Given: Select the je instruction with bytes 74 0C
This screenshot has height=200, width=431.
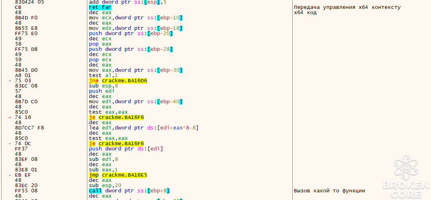Looking at the screenshot, I should [x=116, y=144].
